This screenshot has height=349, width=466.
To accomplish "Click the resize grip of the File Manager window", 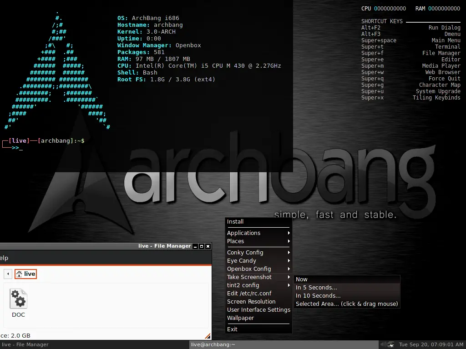I will [208, 336].
